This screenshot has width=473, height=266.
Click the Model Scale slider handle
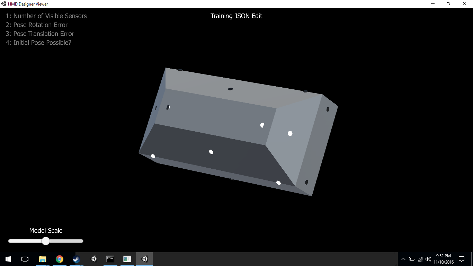click(x=46, y=241)
